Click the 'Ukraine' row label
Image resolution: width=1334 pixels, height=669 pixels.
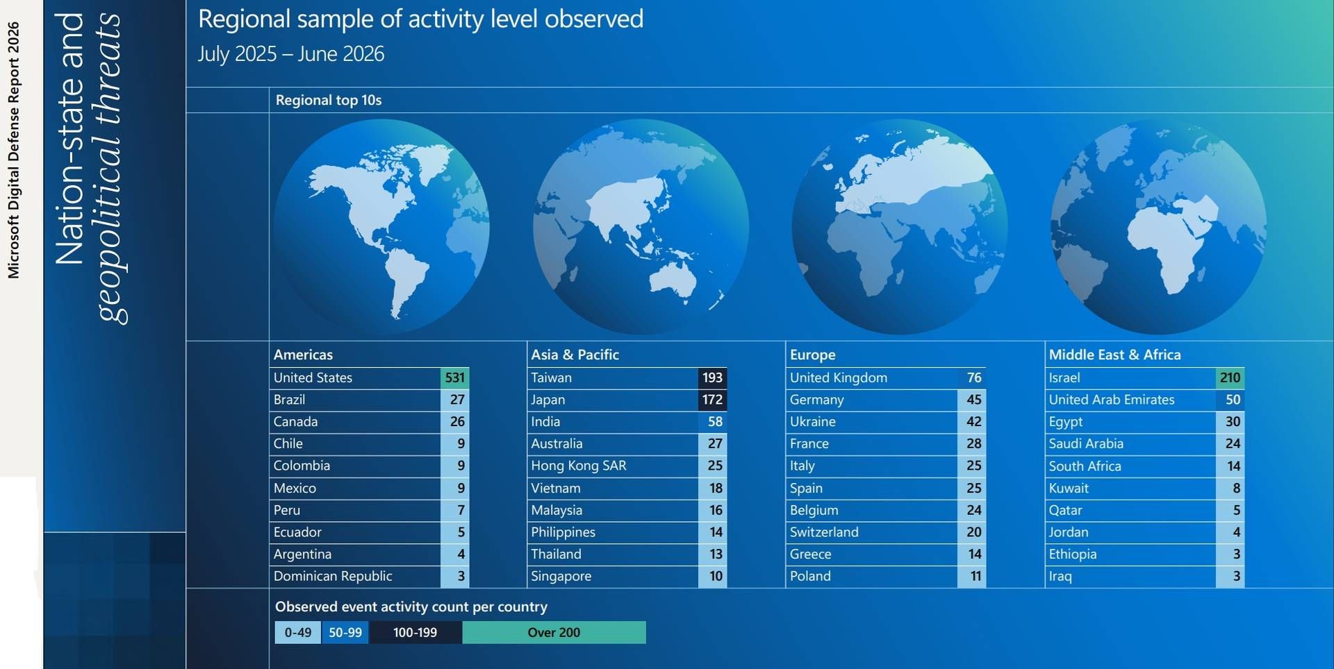812,422
